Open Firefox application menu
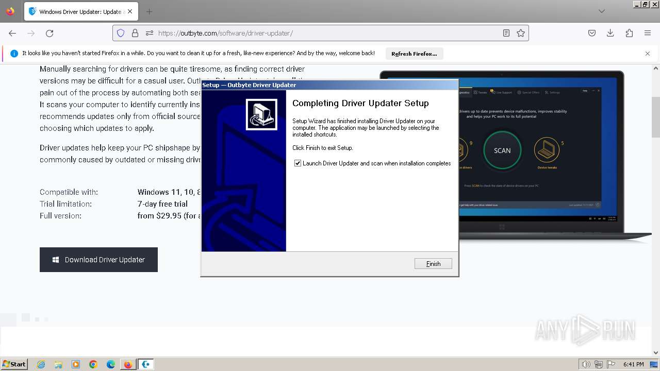 click(648, 33)
